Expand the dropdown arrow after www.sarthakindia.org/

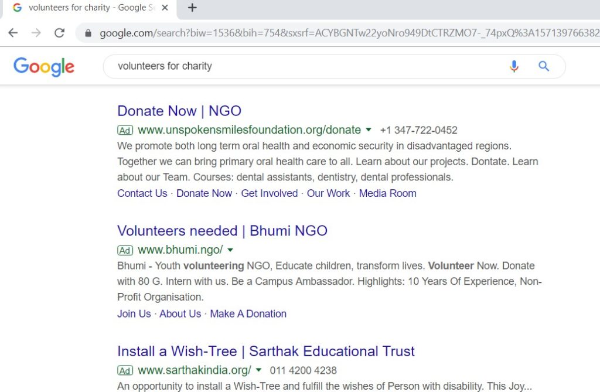(x=258, y=370)
